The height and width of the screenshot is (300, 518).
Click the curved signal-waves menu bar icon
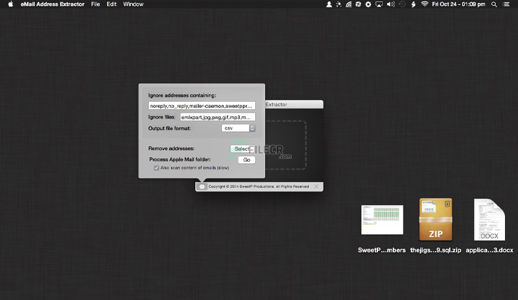point(348,4)
